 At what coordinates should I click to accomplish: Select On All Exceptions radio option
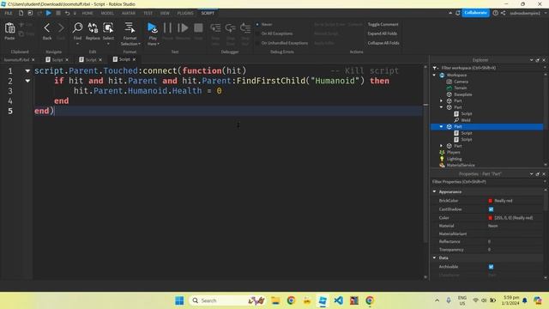point(257,33)
